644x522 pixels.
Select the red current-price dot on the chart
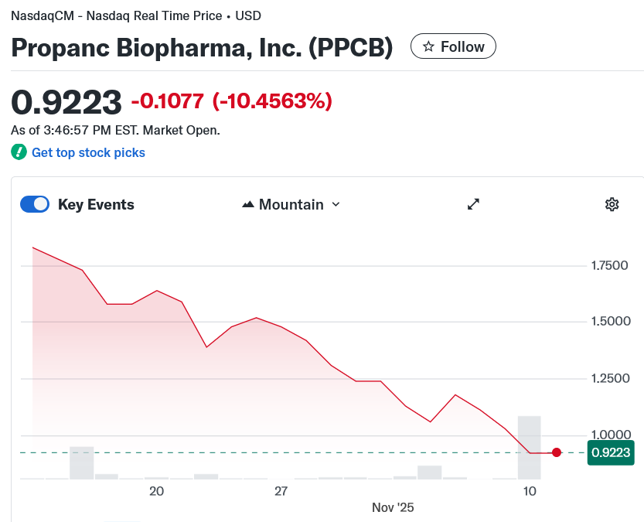pyautogui.click(x=557, y=452)
